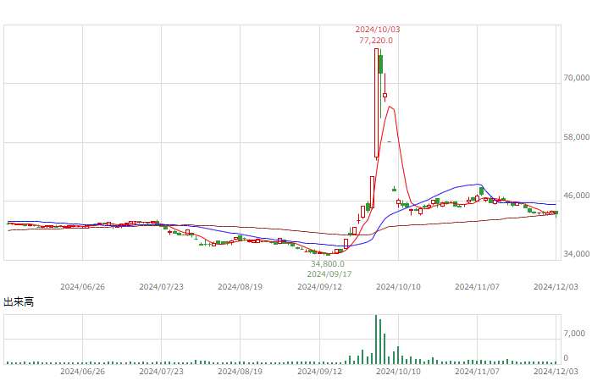Click 2024/08/19 under the price chart
Image resolution: width=603 pixels, height=381 pixels.
(240, 287)
